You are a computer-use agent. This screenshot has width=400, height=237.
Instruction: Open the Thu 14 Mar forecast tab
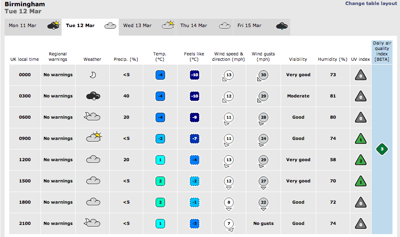[x=205, y=27]
